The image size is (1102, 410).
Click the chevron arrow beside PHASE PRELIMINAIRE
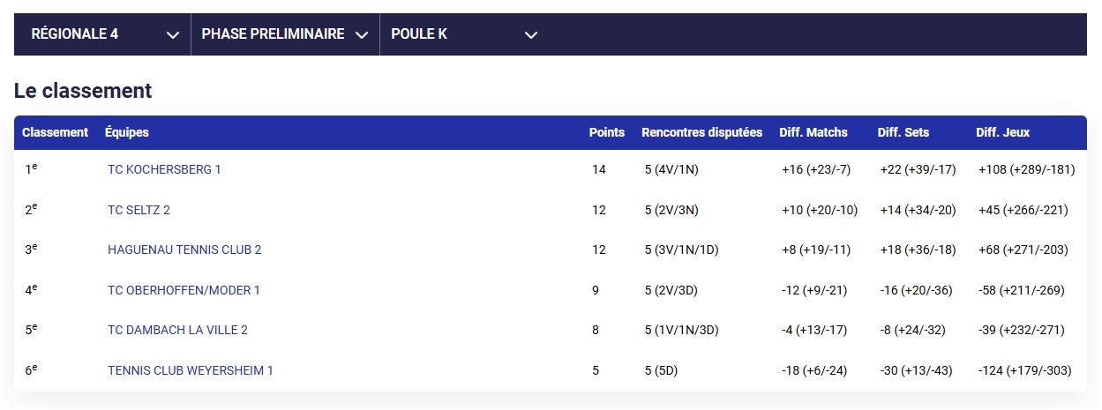point(361,35)
